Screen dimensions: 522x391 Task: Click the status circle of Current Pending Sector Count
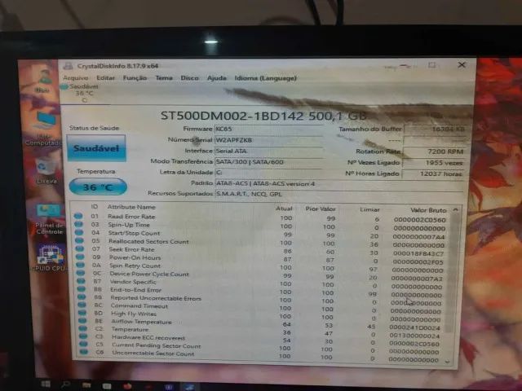coord(83,344)
